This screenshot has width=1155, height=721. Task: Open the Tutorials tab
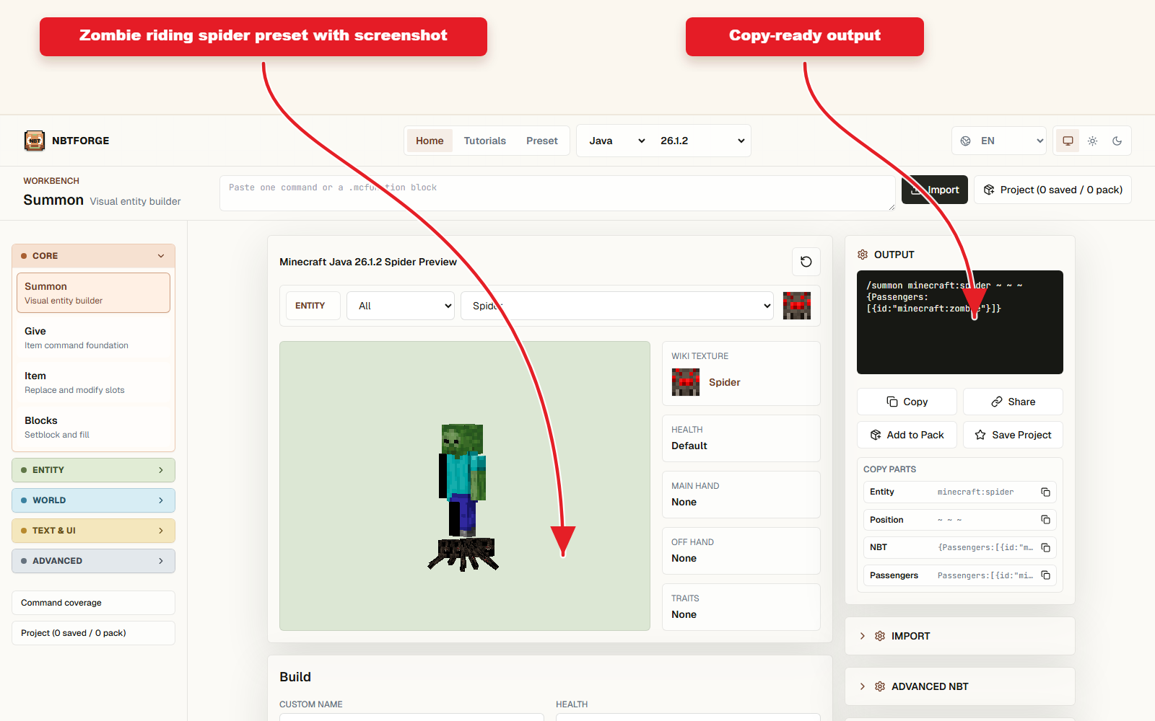(485, 141)
